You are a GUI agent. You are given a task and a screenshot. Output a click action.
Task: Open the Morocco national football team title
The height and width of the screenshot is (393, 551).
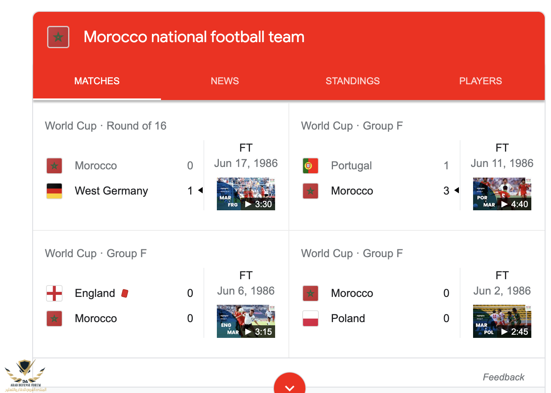tap(194, 37)
